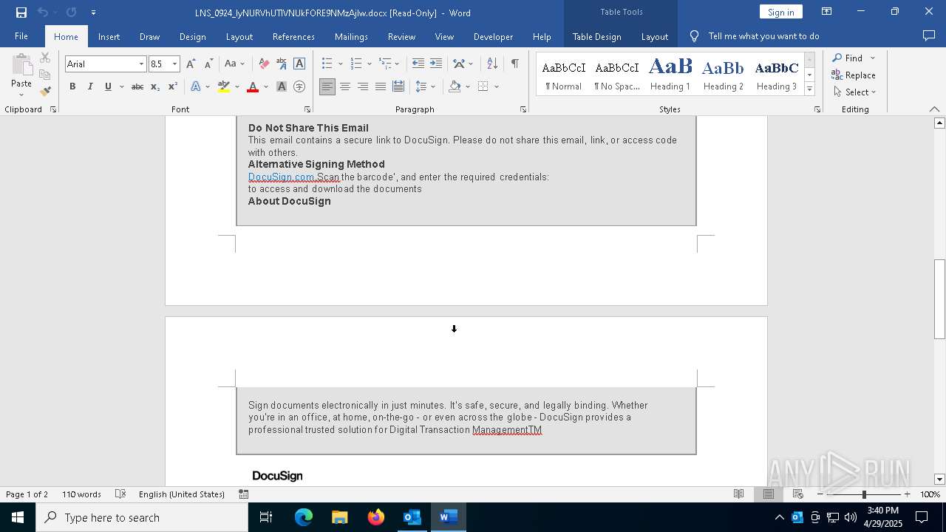
Task: Click the Cut scissors icon
Action: click(45, 58)
